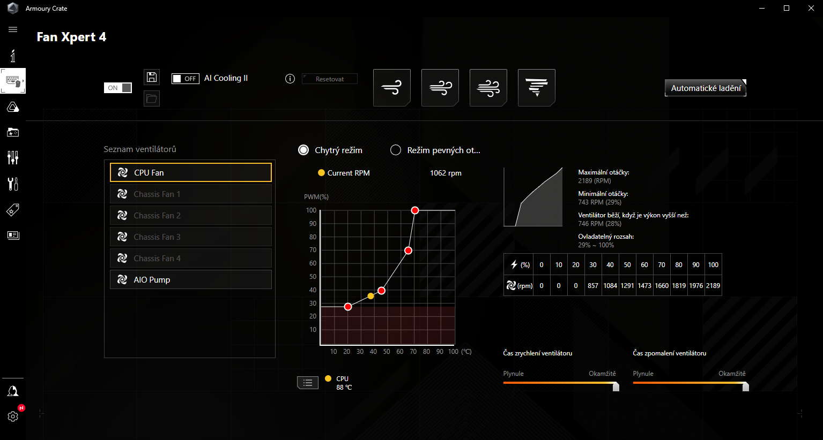This screenshot has width=823, height=440.
Task: Open the News sidebar icon
Action: coord(13,235)
